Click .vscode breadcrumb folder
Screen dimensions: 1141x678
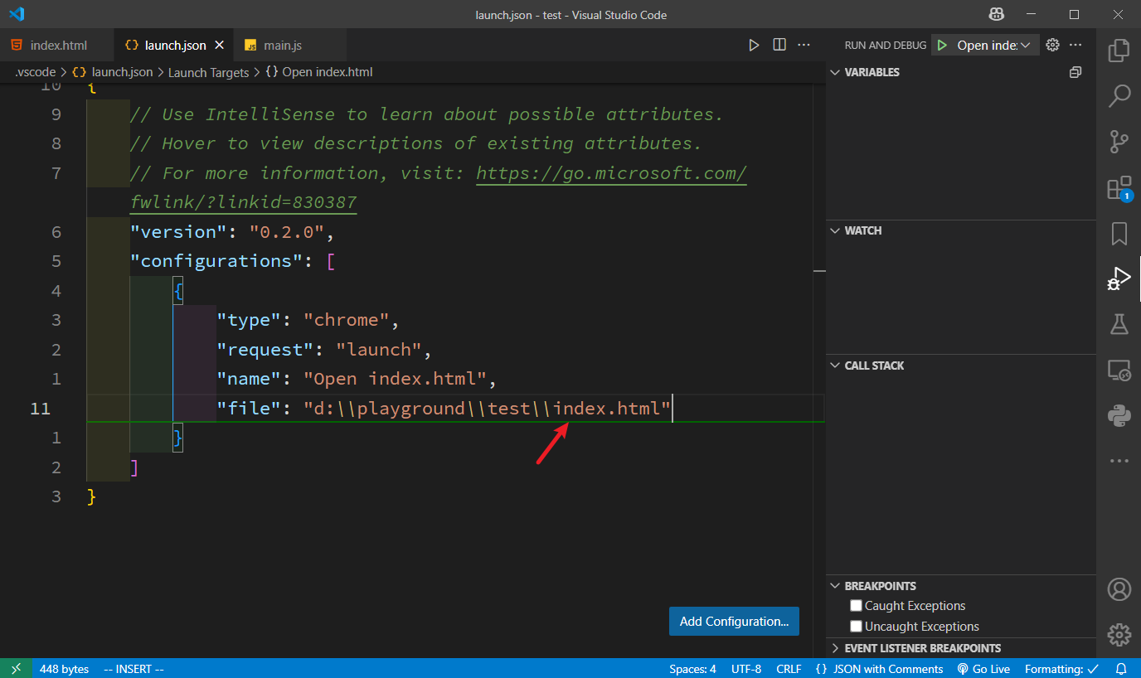coord(35,72)
